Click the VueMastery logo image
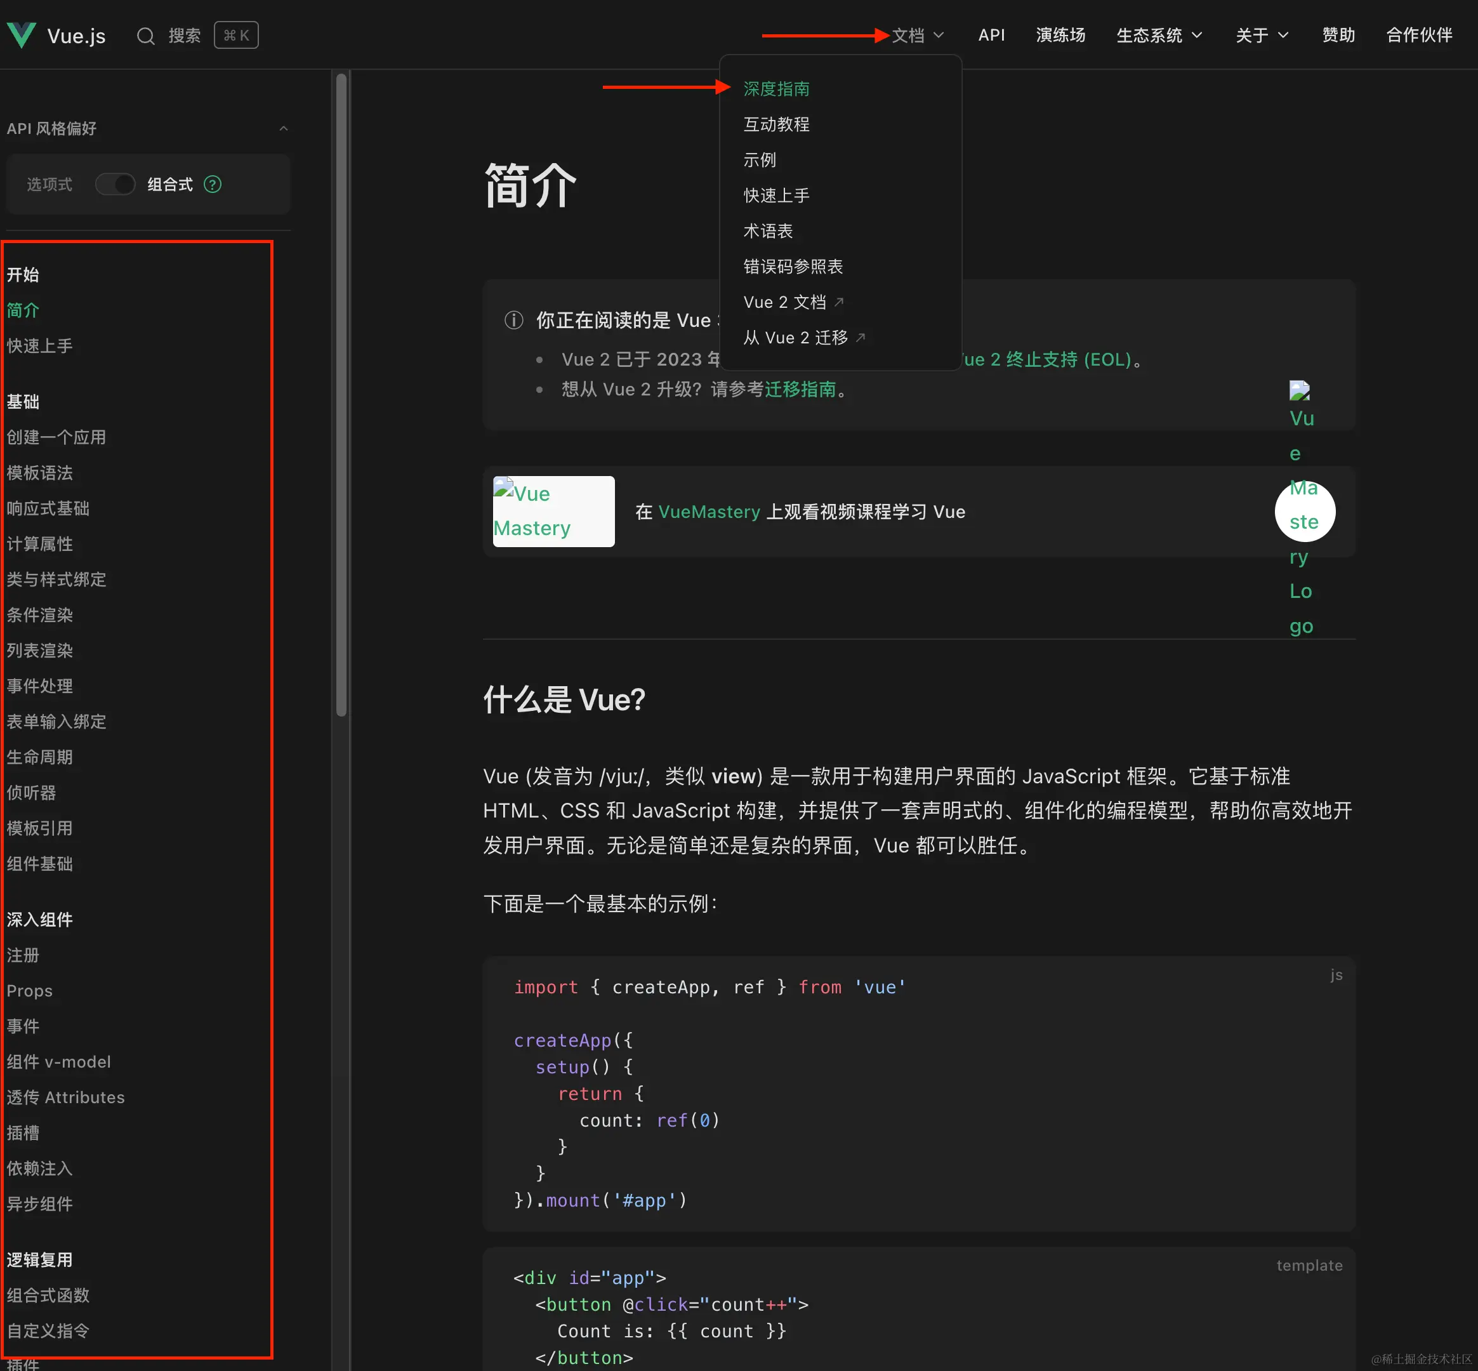The image size is (1478, 1371). point(553,511)
